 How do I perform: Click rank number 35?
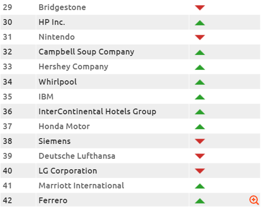pos(8,96)
